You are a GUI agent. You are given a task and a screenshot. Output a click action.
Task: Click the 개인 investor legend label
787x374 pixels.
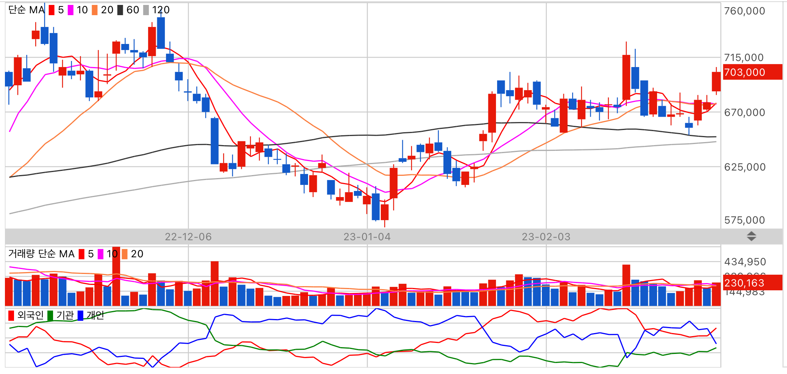(x=95, y=315)
